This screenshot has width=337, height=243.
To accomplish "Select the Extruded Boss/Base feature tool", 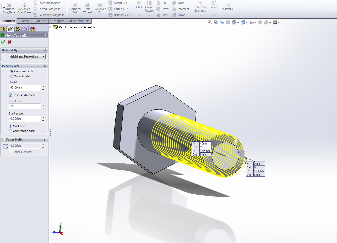I will 9,8.
